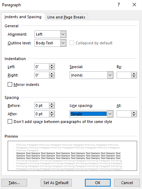Increase the By value with up arrow
This screenshot has width=142, height=189.
(134, 74)
